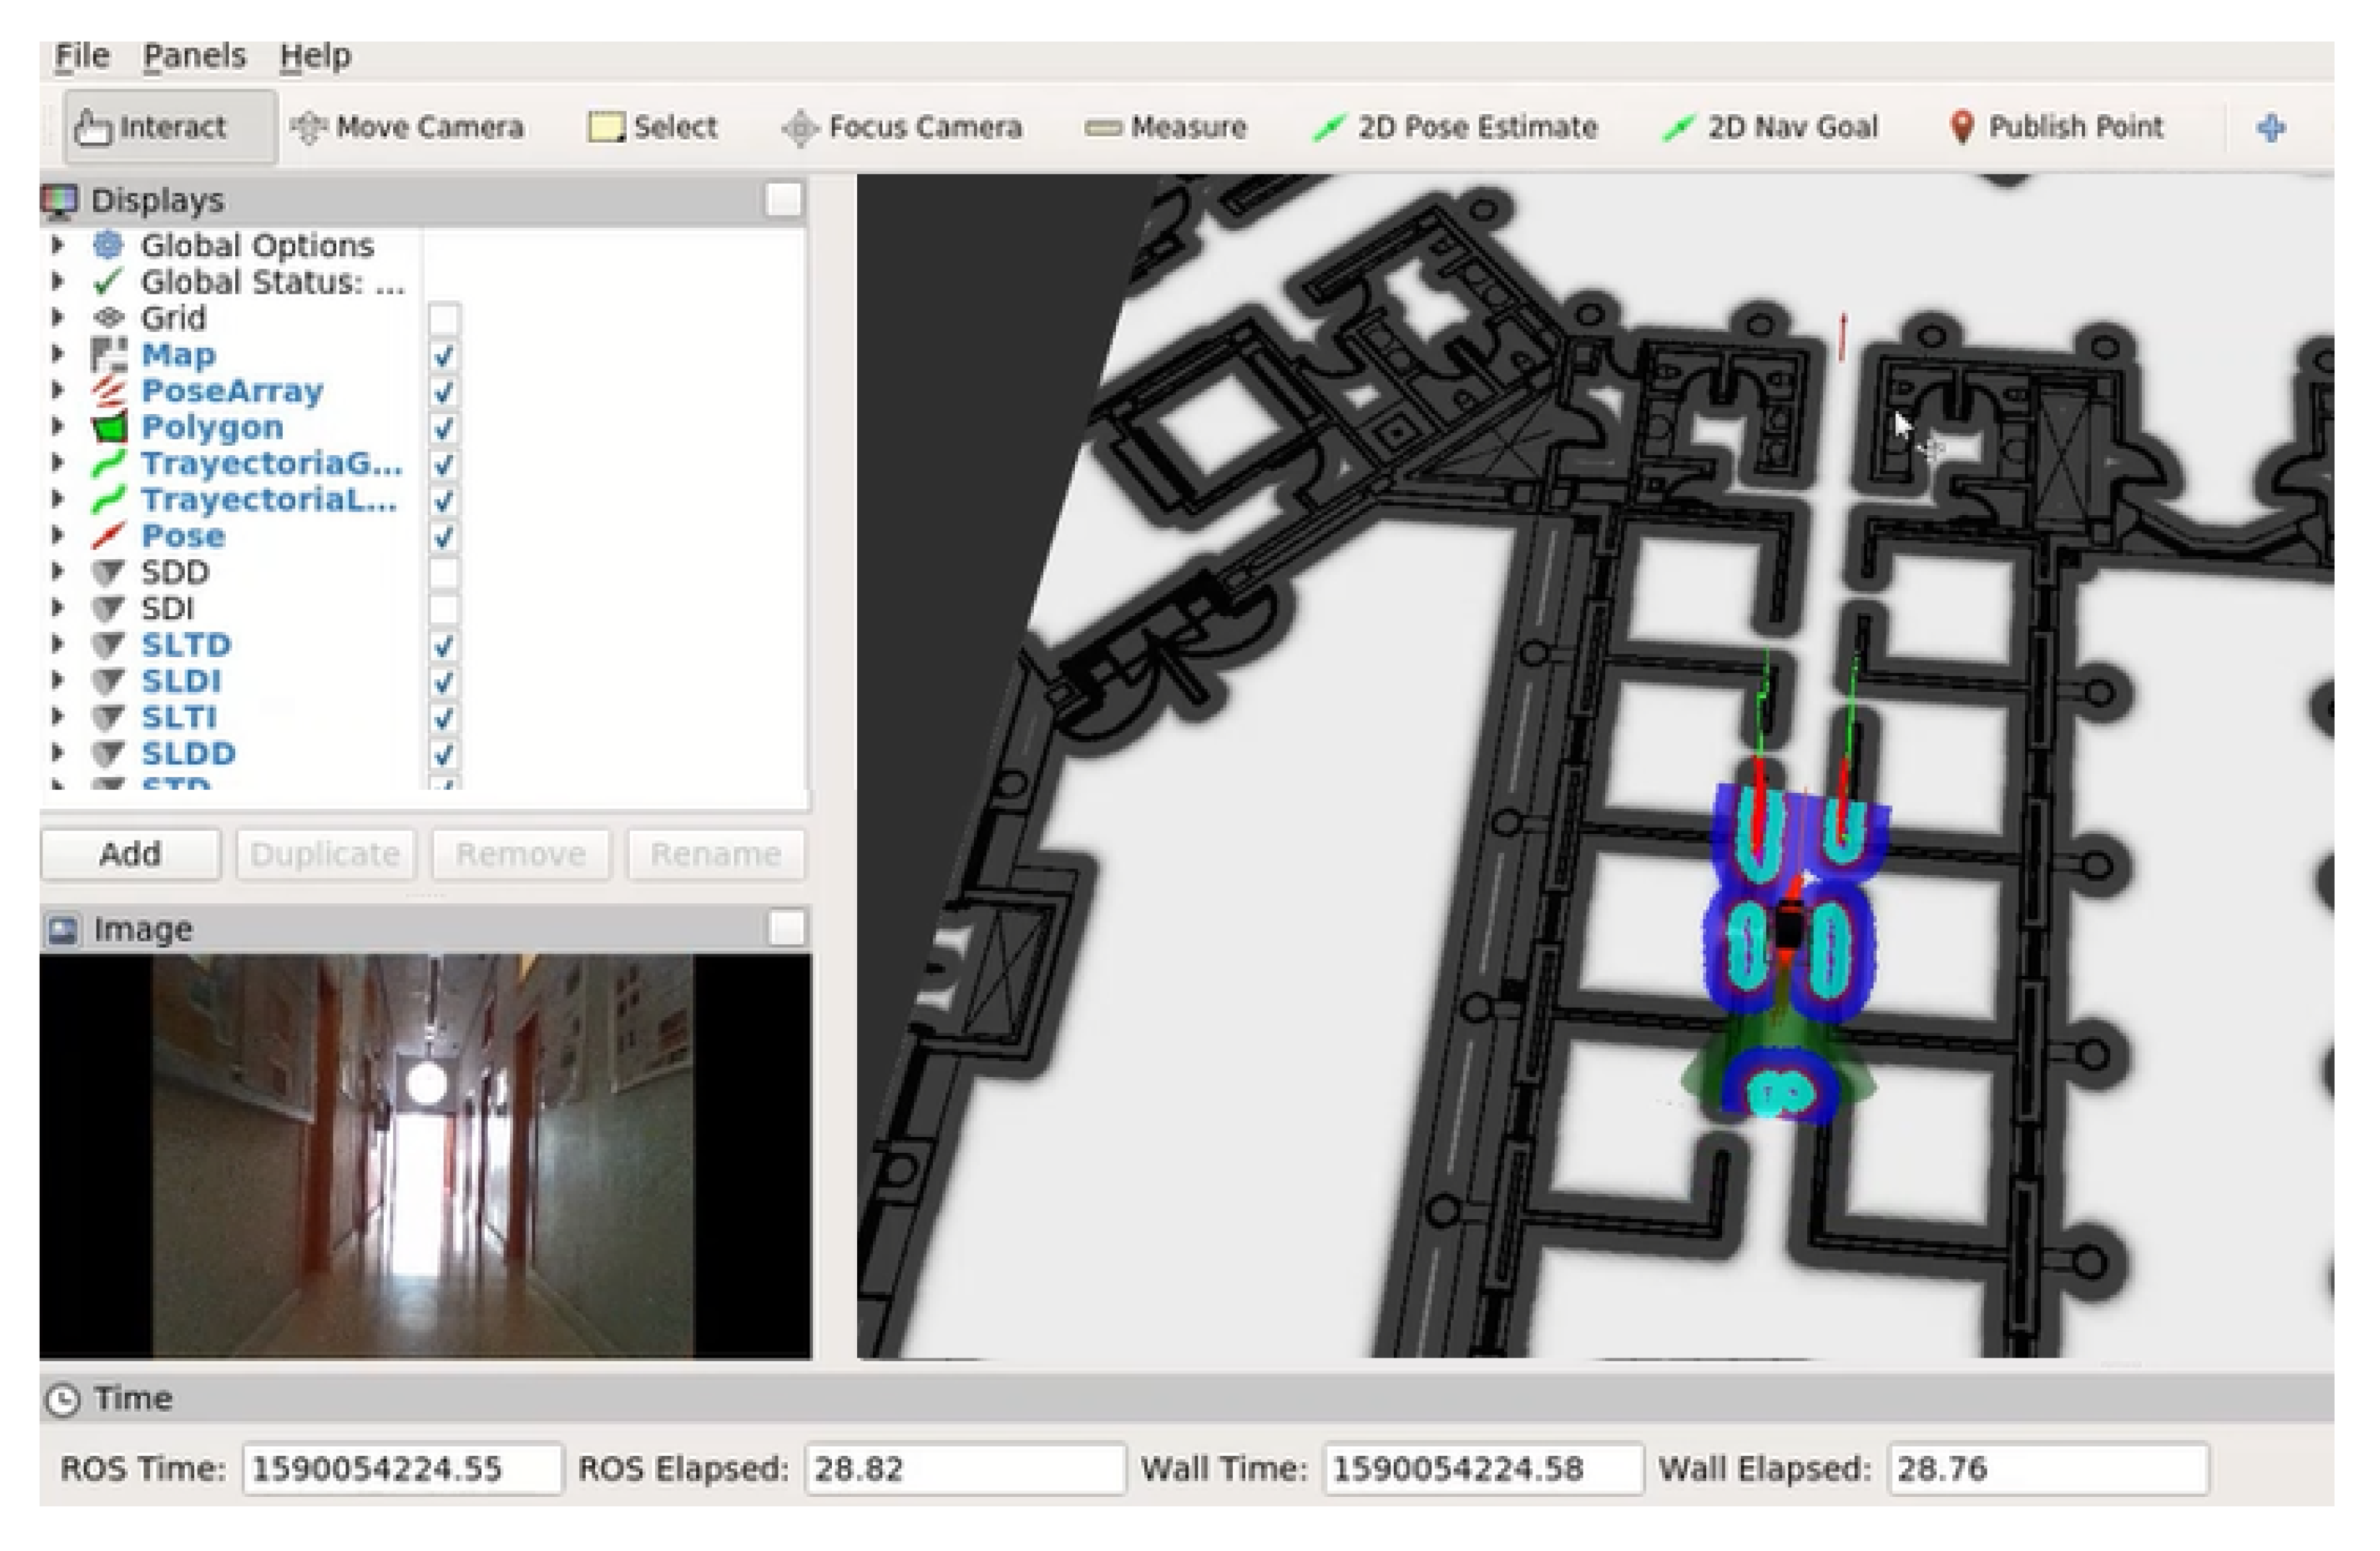Click the ROS Elapsed time field
2380x1551 pixels.
[x=964, y=1468]
